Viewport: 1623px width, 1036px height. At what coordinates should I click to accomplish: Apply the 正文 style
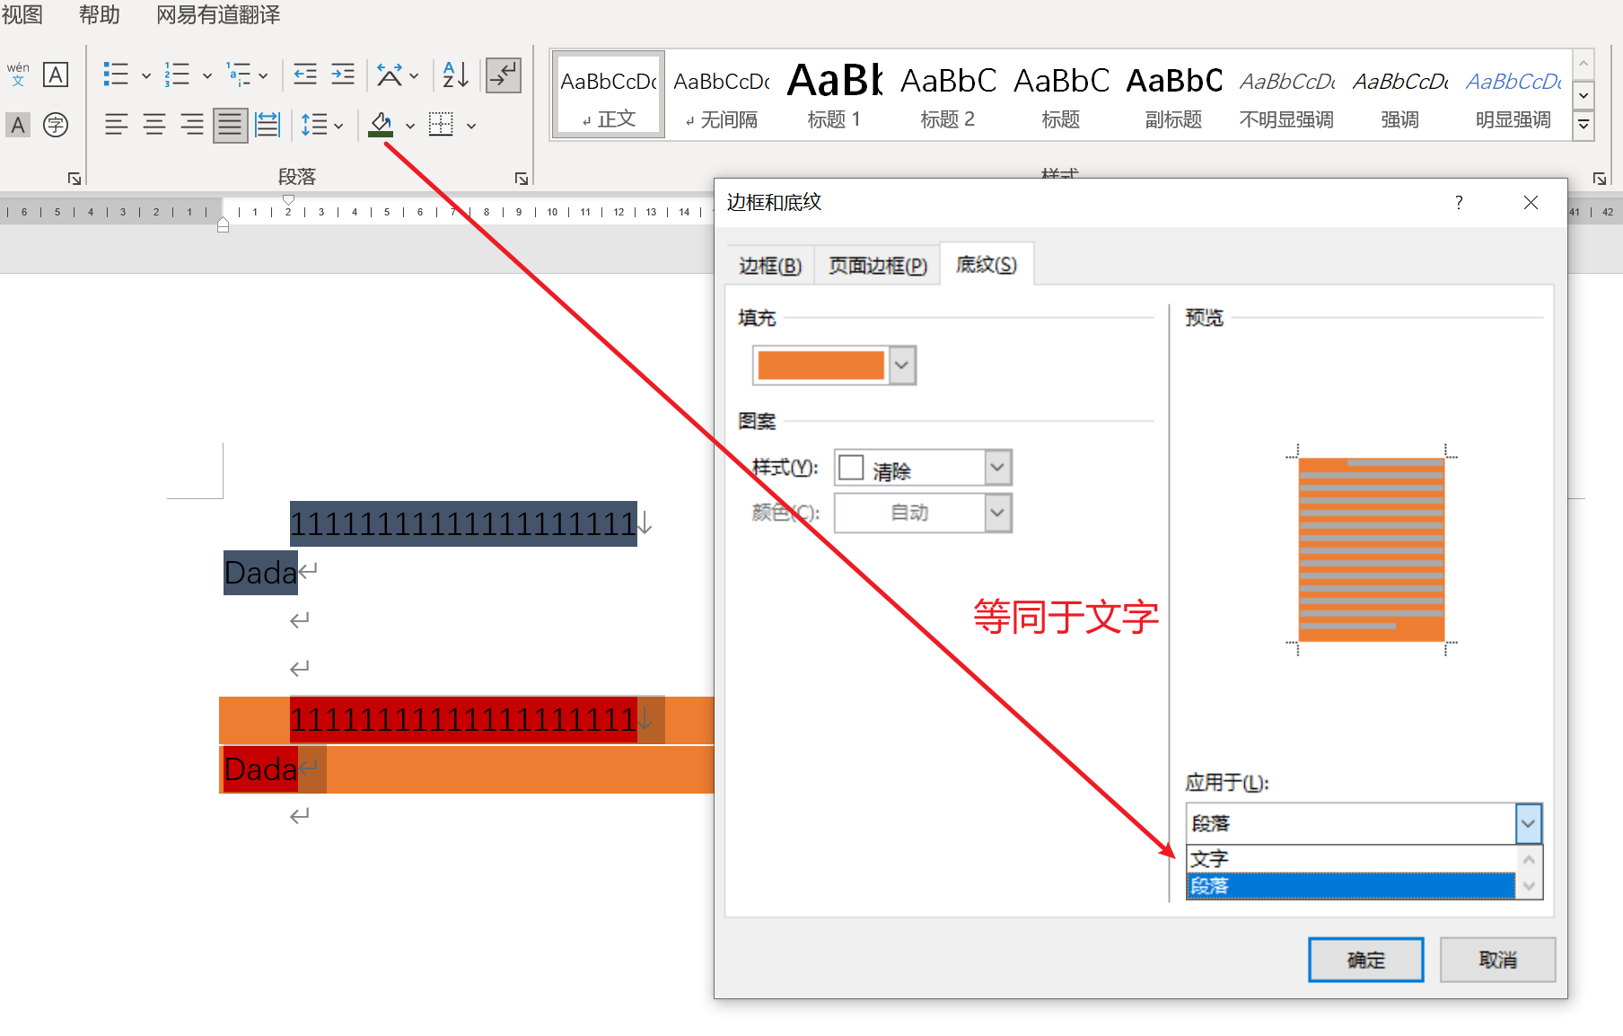(x=610, y=95)
